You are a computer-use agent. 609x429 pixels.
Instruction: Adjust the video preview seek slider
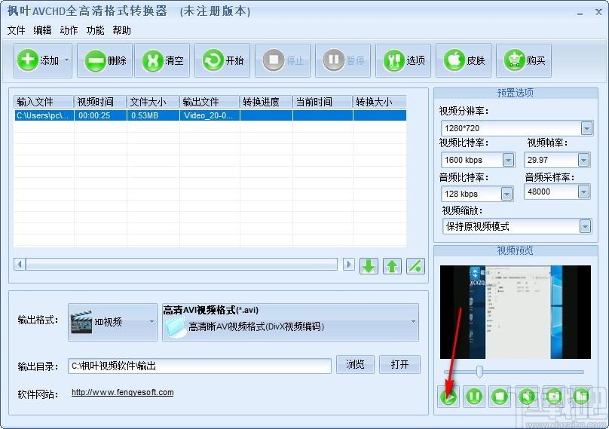point(479,372)
